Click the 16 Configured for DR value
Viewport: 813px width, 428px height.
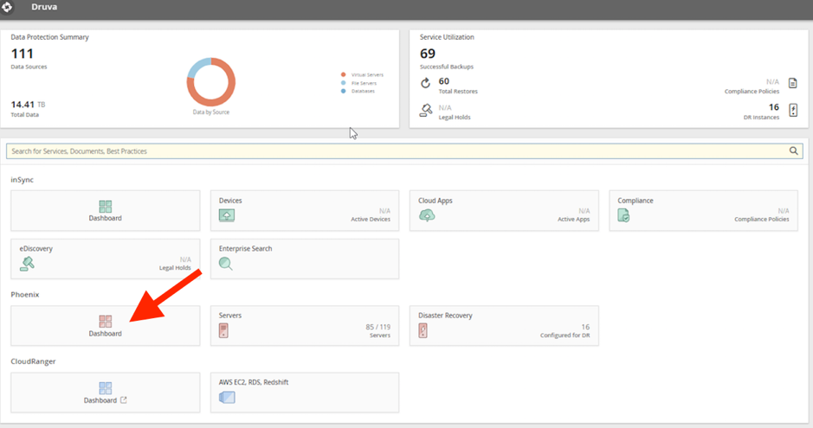point(585,327)
